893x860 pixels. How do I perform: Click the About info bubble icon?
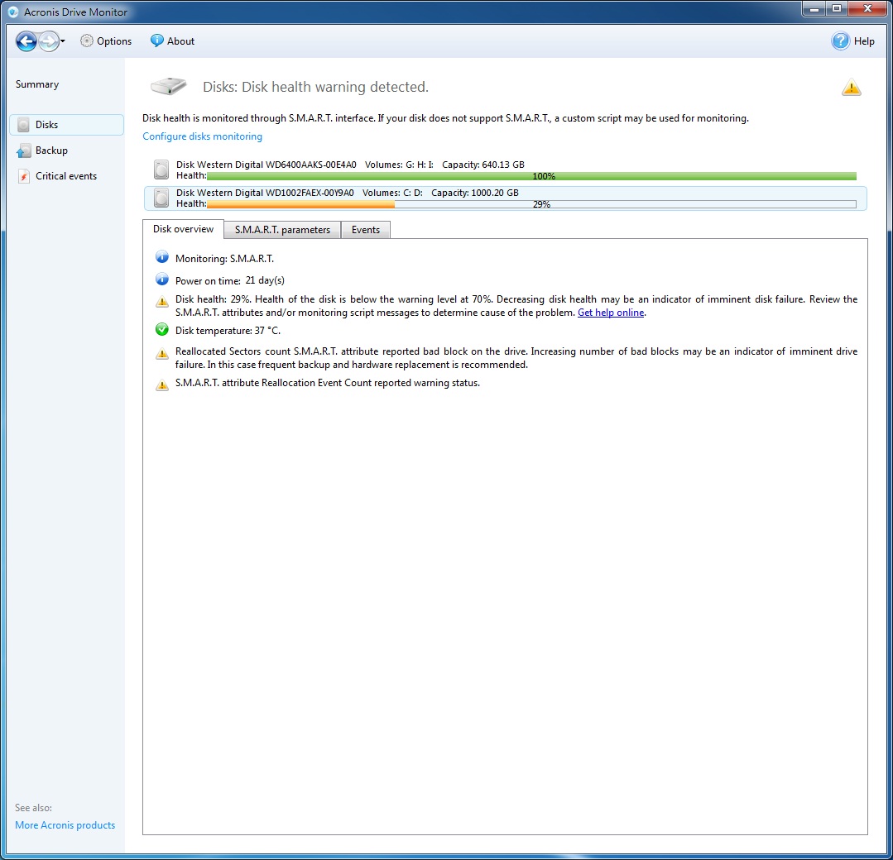click(x=156, y=41)
